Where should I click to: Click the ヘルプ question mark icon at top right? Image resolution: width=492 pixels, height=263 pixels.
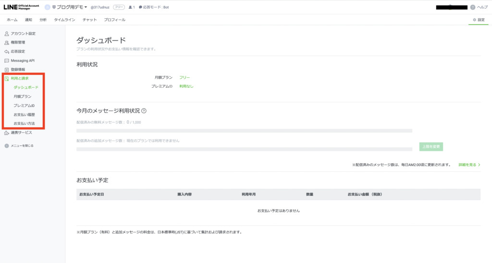point(472,7)
